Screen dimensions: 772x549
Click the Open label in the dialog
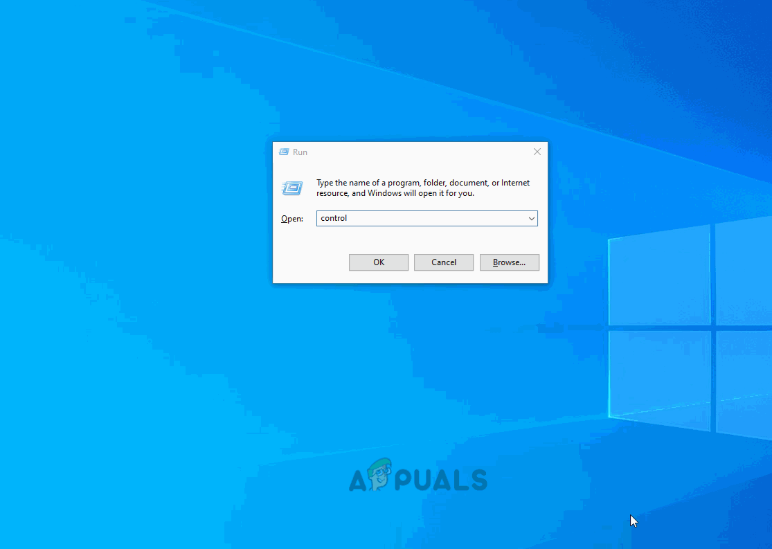click(x=292, y=218)
